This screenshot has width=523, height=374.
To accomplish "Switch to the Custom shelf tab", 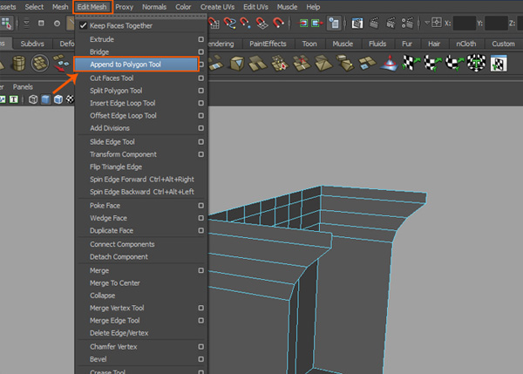I will pos(503,44).
